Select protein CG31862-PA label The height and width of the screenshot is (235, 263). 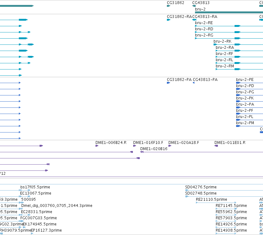[179, 80]
